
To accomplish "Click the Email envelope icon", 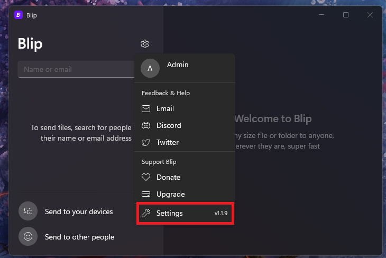I will pyautogui.click(x=146, y=109).
